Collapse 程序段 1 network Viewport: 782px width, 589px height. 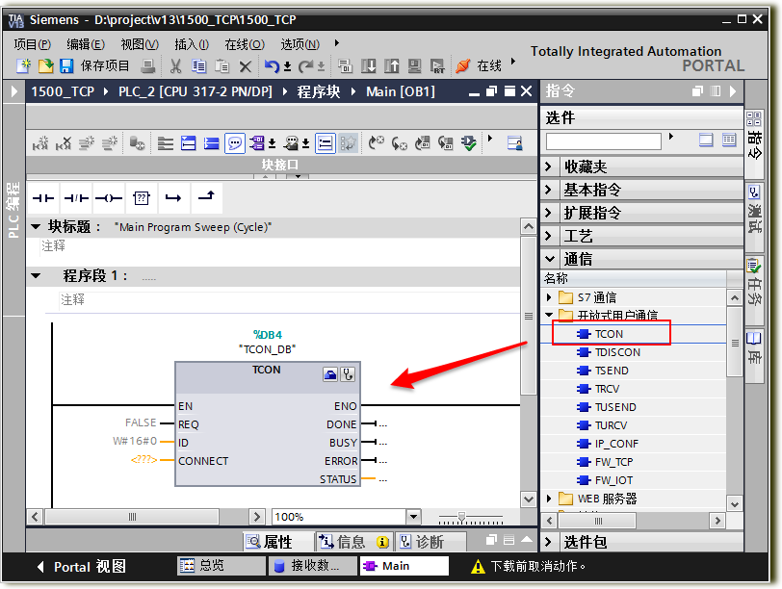pyautogui.click(x=36, y=275)
